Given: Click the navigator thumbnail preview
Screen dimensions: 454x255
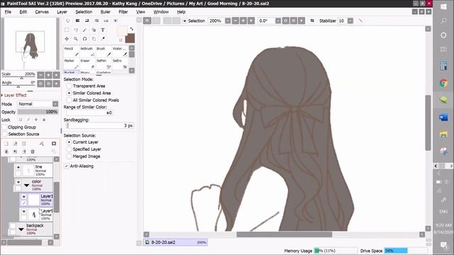Looking at the screenshot, I should 30,43.
